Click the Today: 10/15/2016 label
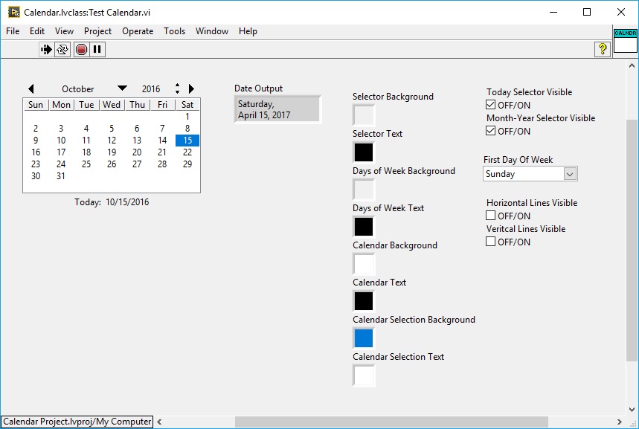Viewport: 639px width, 429px height. (112, 202)
